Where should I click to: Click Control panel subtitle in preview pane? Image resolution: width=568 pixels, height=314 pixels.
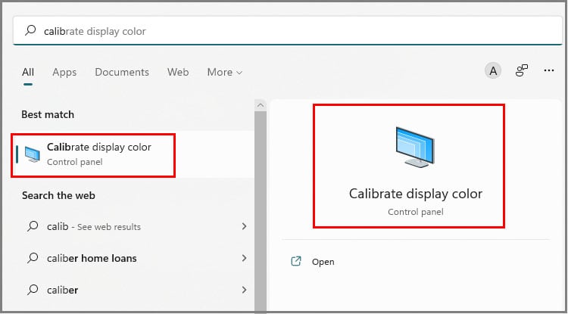tap(416, 212)
